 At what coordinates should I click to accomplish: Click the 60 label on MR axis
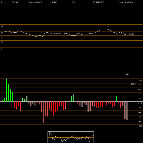(x=140, y=90)
